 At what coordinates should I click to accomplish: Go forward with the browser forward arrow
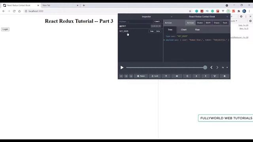click(9, 11)
